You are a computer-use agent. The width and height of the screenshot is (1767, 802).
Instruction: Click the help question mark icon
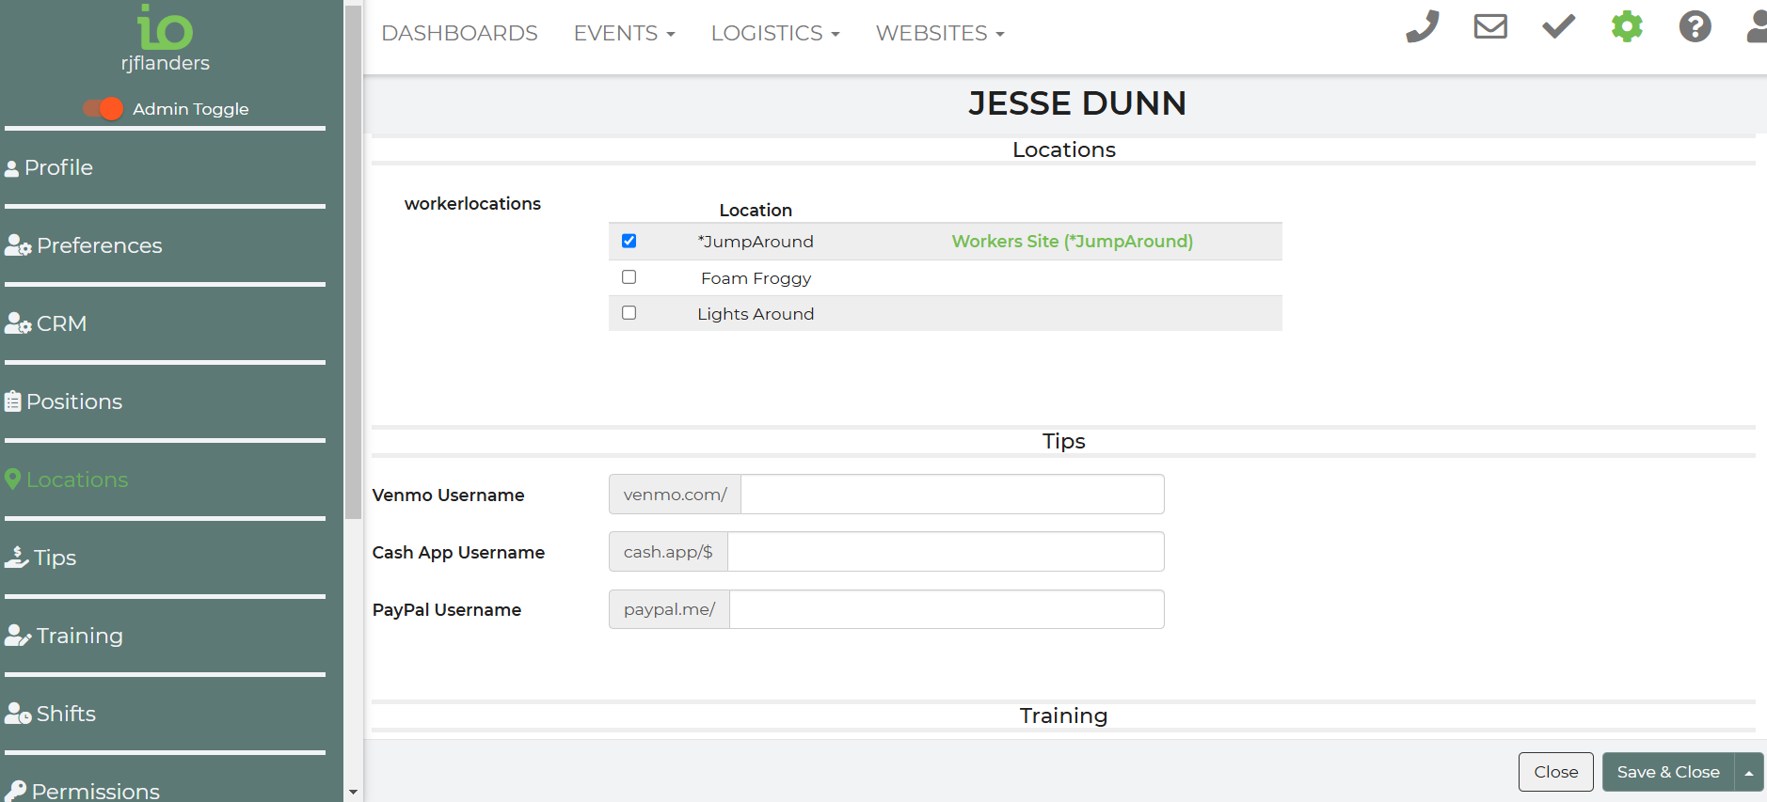pyautogui.click(x=1695, y=26)
